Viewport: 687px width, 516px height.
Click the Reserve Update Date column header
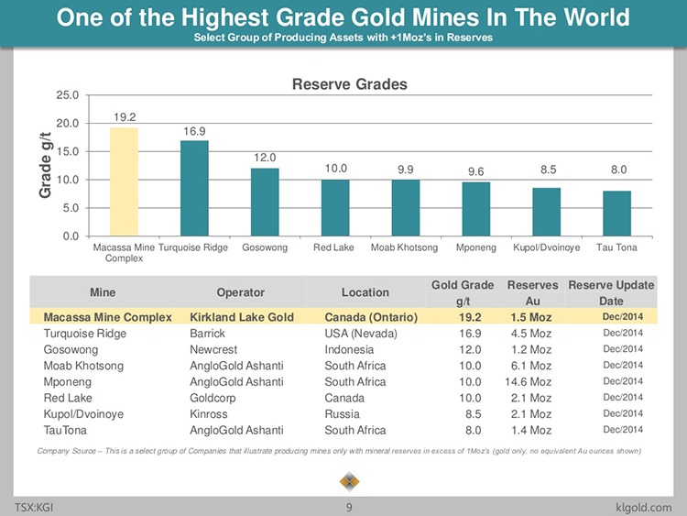pyautogui.click(x=611, y=293)
